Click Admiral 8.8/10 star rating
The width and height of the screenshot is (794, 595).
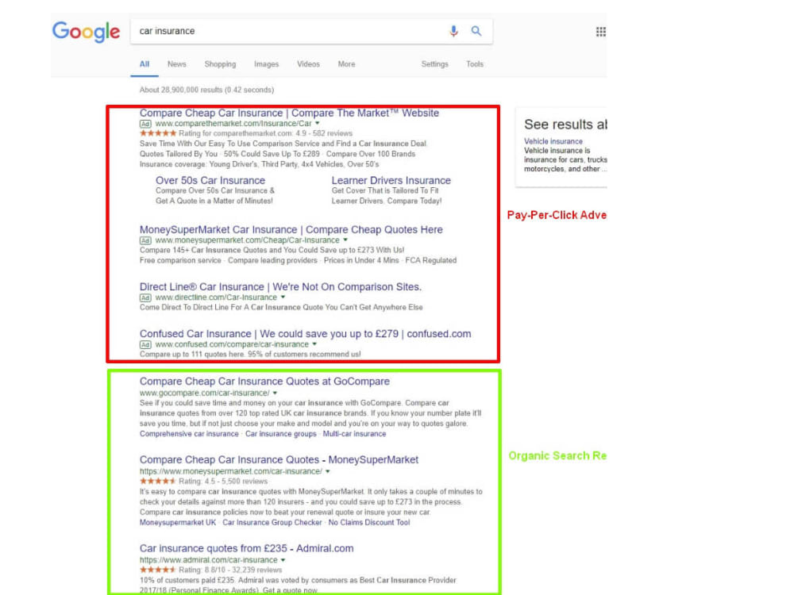(158, 570)
